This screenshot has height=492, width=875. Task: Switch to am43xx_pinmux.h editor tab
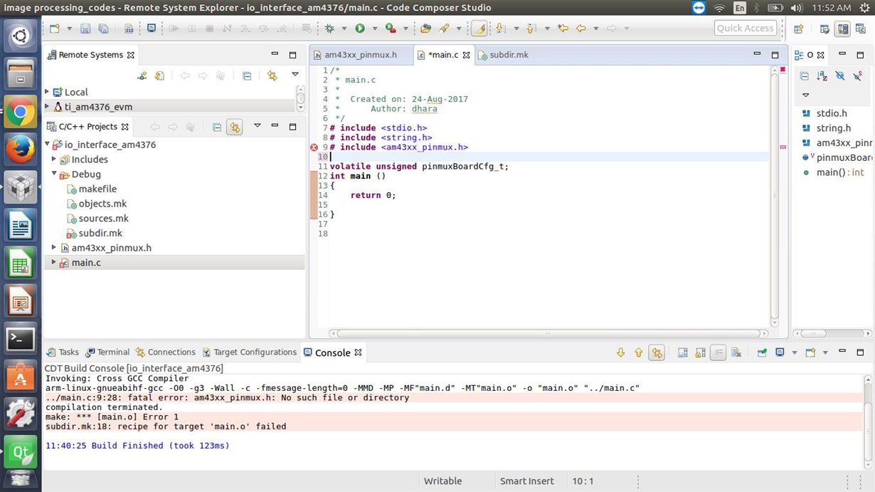(x=360, y=55)
